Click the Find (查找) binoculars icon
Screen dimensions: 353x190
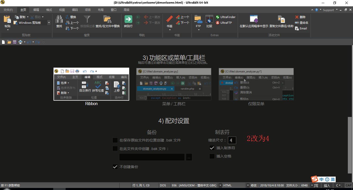coord(59,20)
